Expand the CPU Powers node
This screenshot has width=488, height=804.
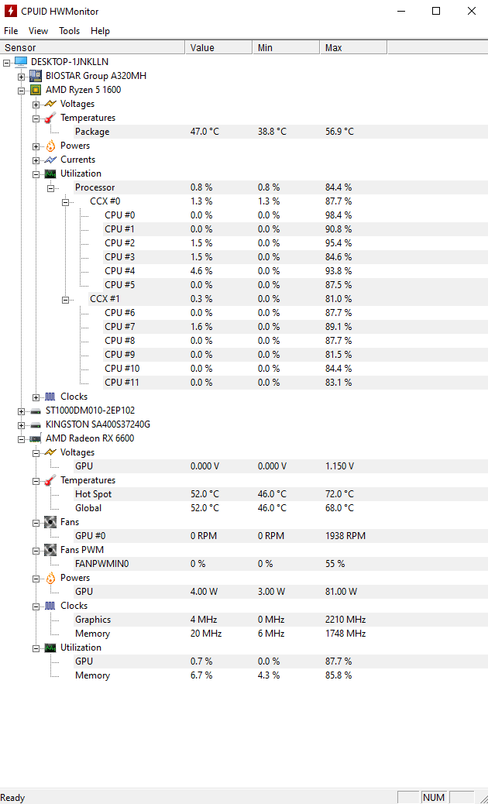[36, 146]
